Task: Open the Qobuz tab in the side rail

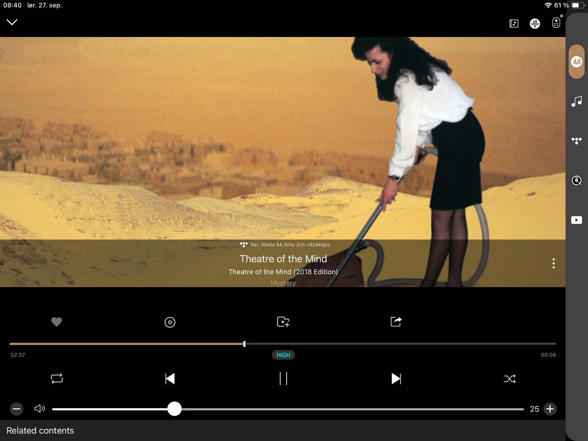Action: [577, 180]
